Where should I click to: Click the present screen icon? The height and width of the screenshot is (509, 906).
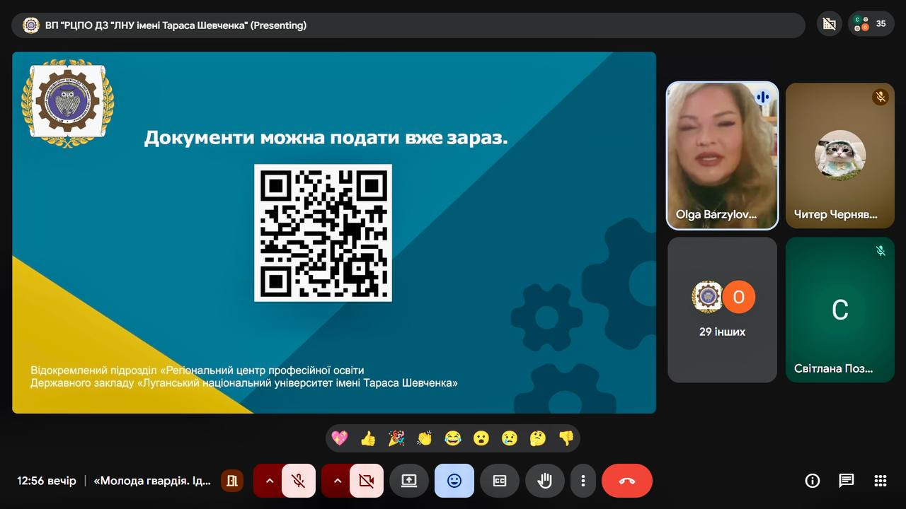click(x=409, y=481)
